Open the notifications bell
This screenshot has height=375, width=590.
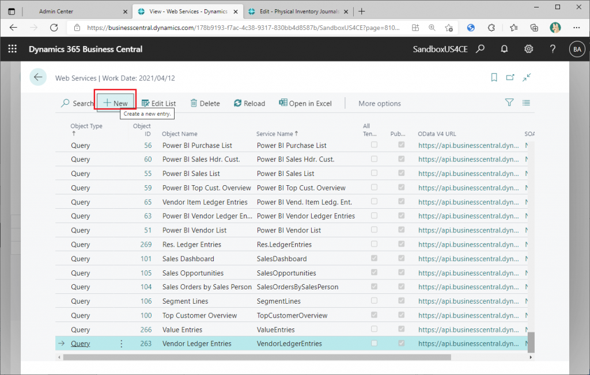tap(504, 49)
